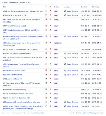Click David Simpson's avatar in the issue #14 row

(x=65, y=11)
